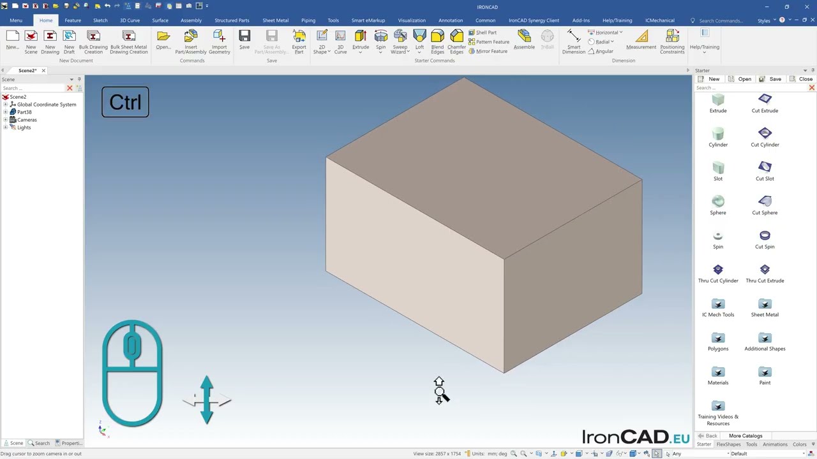The width and height of the screenshot is (817, 459).
Task: Open the Sheet Metal catalog folder
Action: 765,307
